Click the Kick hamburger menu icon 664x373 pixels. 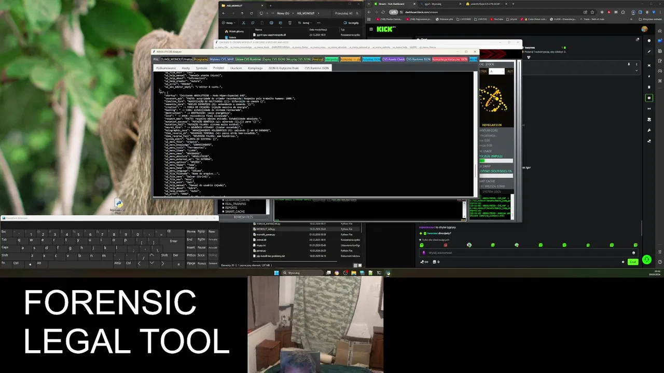pyautogui.click(x=371, y=29)
